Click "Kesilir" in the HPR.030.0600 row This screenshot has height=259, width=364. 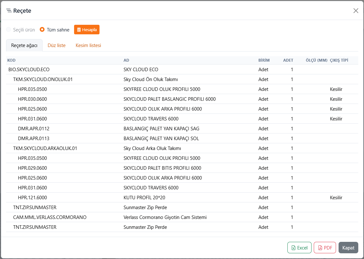(x=336, y=99)
